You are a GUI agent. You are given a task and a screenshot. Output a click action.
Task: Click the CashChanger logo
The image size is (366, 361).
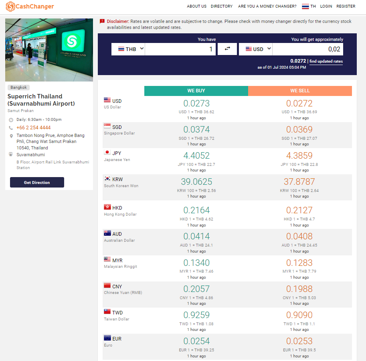tap(30, 6)
